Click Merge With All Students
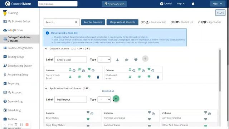The width and height of the screenshot is (229, 129). pyautogui.click(x=122, y=22)
